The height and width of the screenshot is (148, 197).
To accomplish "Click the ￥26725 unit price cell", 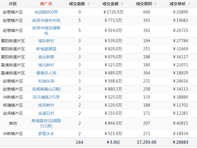I will coord(180,30).
